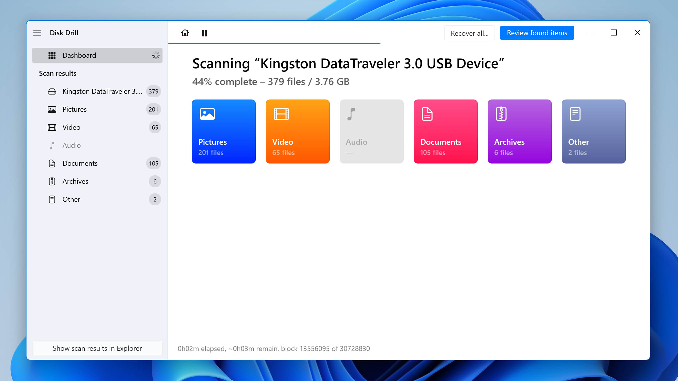The width and height of the screenshot is (678, 381).
Task: Click the gray Audio tile
Action: click(x=371, y=131)
